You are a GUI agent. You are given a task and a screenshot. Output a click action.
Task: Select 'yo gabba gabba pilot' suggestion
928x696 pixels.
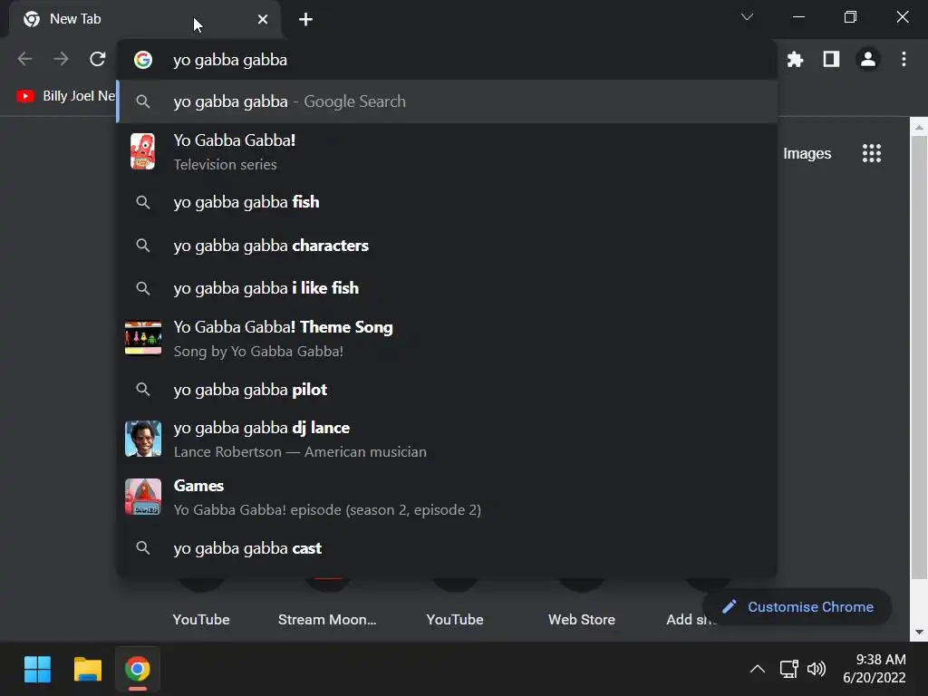(447, 390)
